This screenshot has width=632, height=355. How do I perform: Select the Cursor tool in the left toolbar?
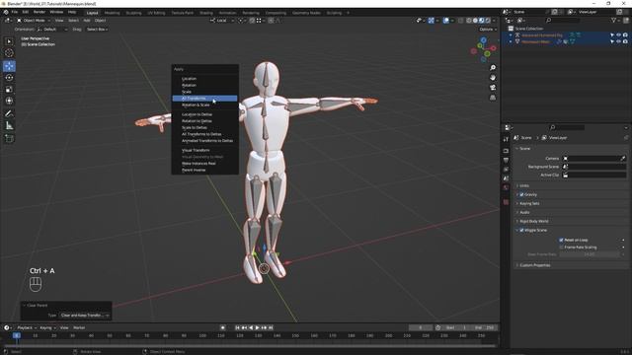click(x=9, y=53)
